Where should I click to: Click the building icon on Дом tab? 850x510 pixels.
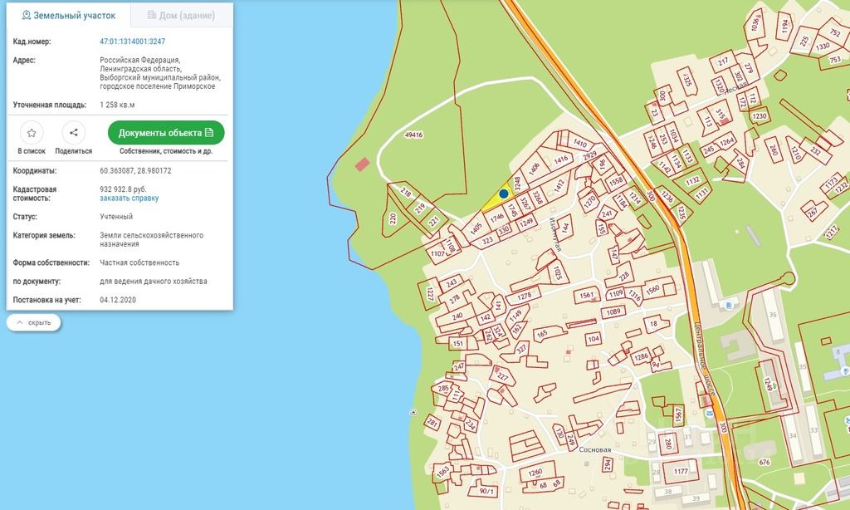(x=152, y=15)
